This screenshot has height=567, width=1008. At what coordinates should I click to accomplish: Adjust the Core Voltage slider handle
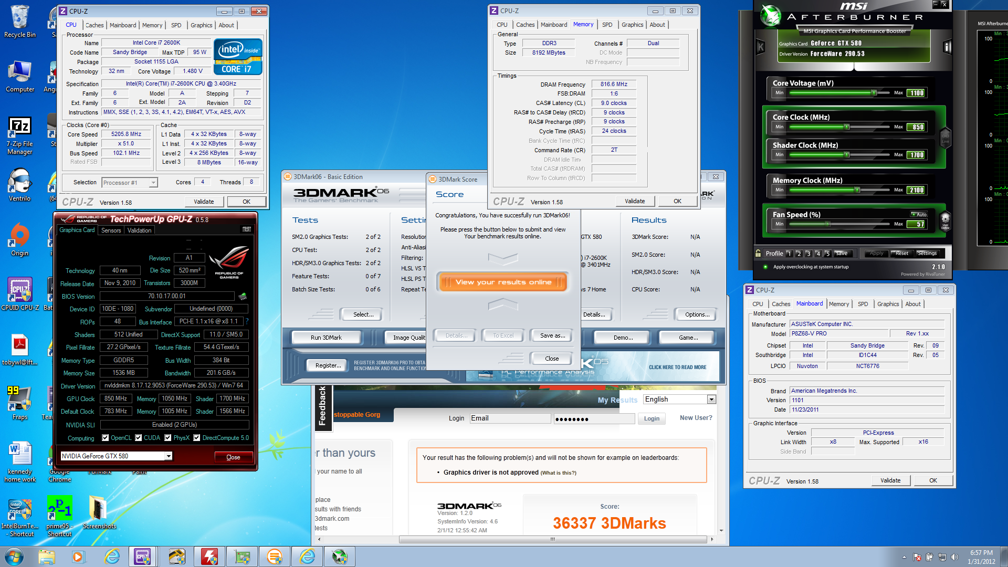874,93
